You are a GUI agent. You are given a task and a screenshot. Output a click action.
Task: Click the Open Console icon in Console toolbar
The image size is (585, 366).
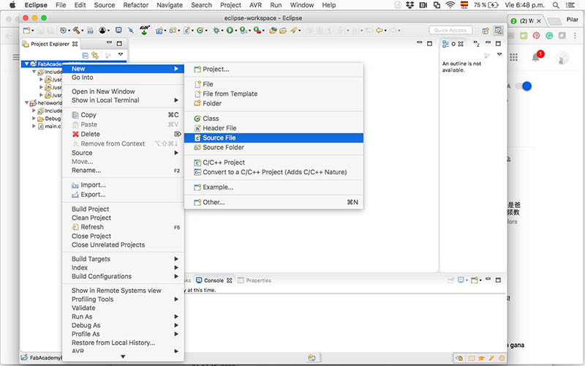pos(474,280)
